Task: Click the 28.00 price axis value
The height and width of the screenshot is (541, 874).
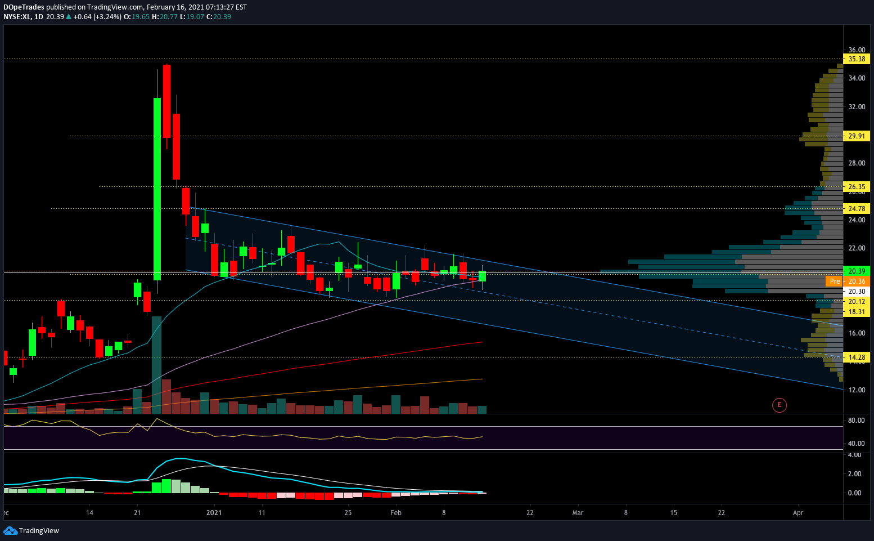Action: tap(857, 163)
